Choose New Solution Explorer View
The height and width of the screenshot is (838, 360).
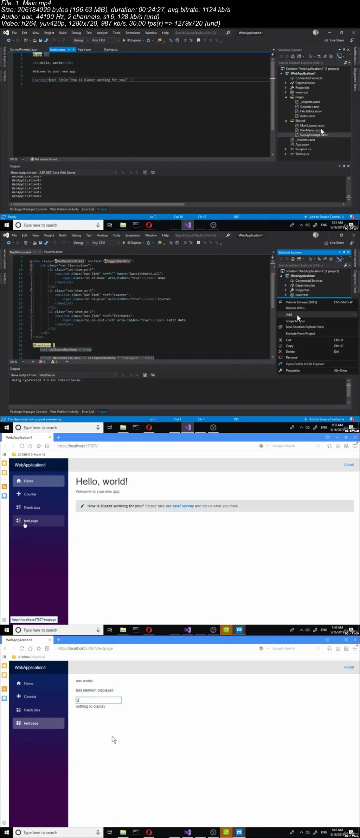317,327
